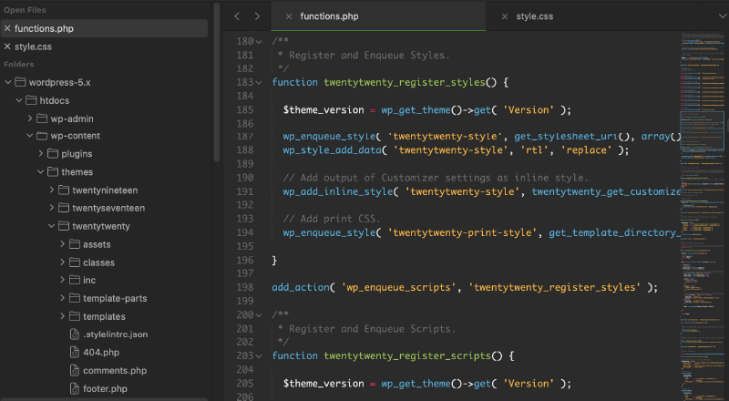
Task: Close the functions.php editor tab
Action: pos(289,16)
